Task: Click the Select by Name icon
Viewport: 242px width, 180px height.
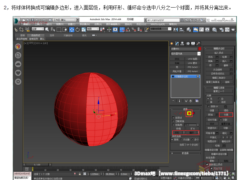Action: tap(53, 30)
